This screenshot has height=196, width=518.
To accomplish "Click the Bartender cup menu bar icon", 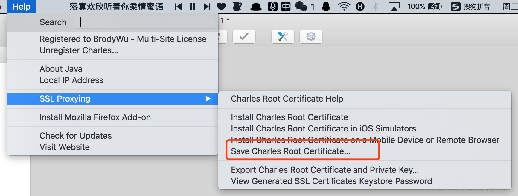I will coord(237,7).
